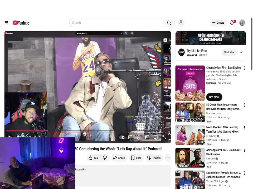The height and width of the screenshot is (189, 253).
Task: Go to YouTube home via logo
Action: (x=21, y=23)
